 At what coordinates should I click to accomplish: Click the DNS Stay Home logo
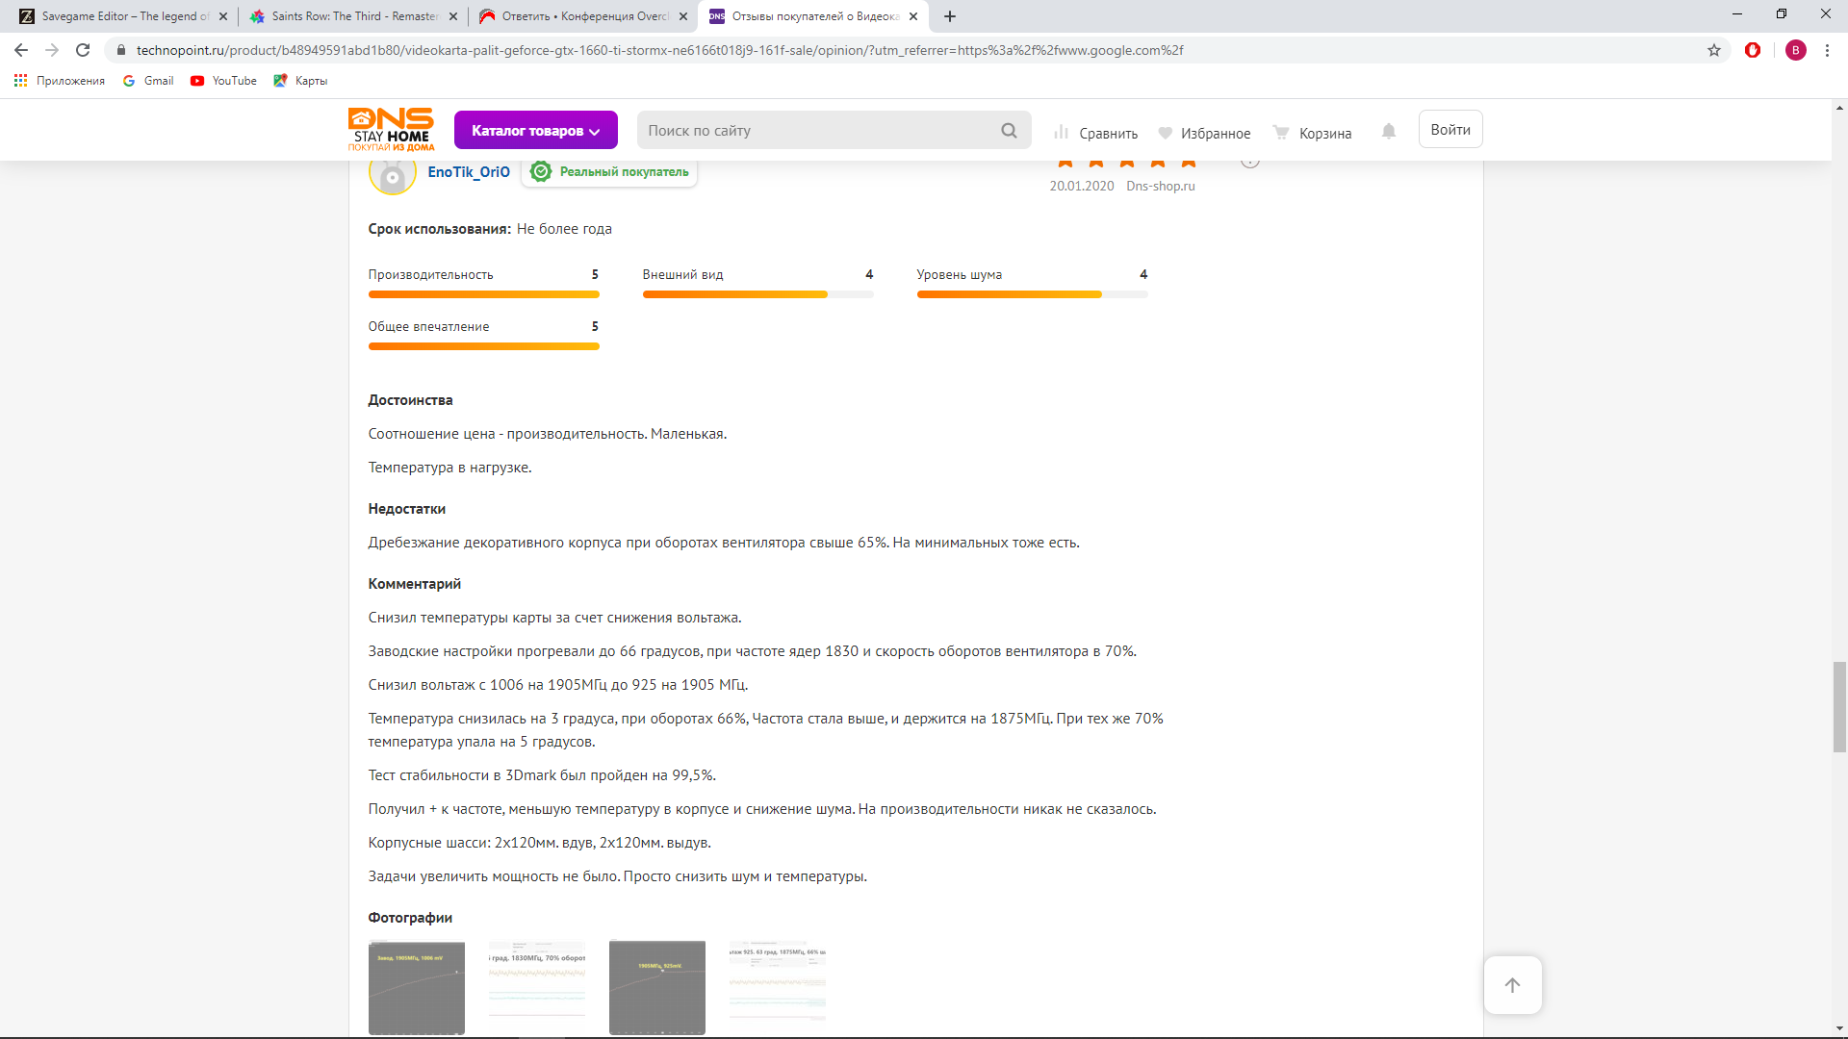(391, 129)
